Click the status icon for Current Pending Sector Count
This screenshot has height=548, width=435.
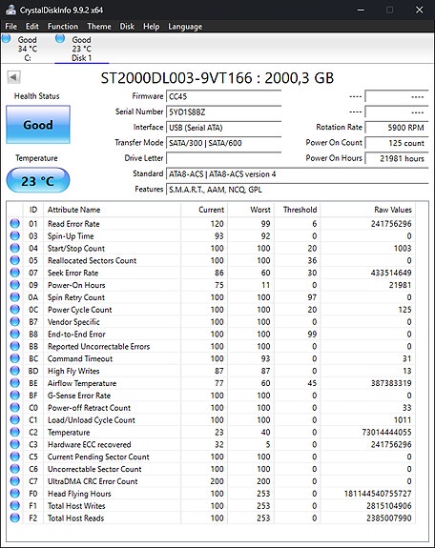(x=15, y=457)
